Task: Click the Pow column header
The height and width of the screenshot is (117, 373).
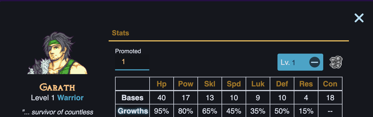Action: pyautogui.click(x=186, y=84)
